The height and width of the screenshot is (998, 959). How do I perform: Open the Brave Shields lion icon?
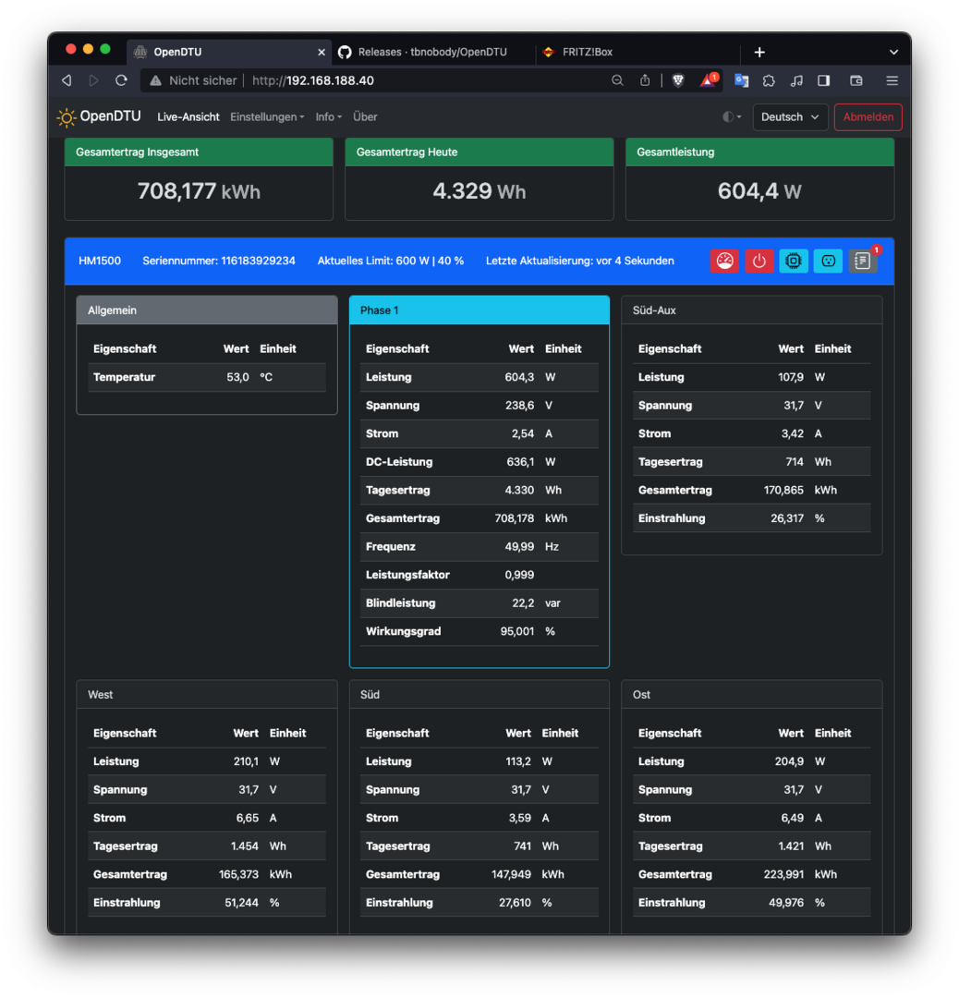(x=678, y=80)
